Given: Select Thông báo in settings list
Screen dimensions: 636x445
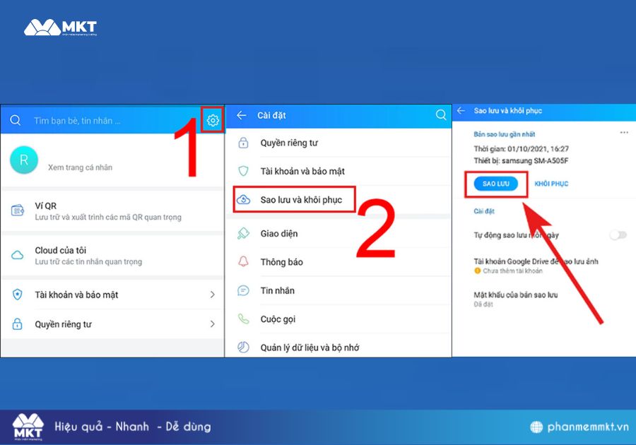Looking at the screenshot, I should pyautogui.click(x=281, y=262).
